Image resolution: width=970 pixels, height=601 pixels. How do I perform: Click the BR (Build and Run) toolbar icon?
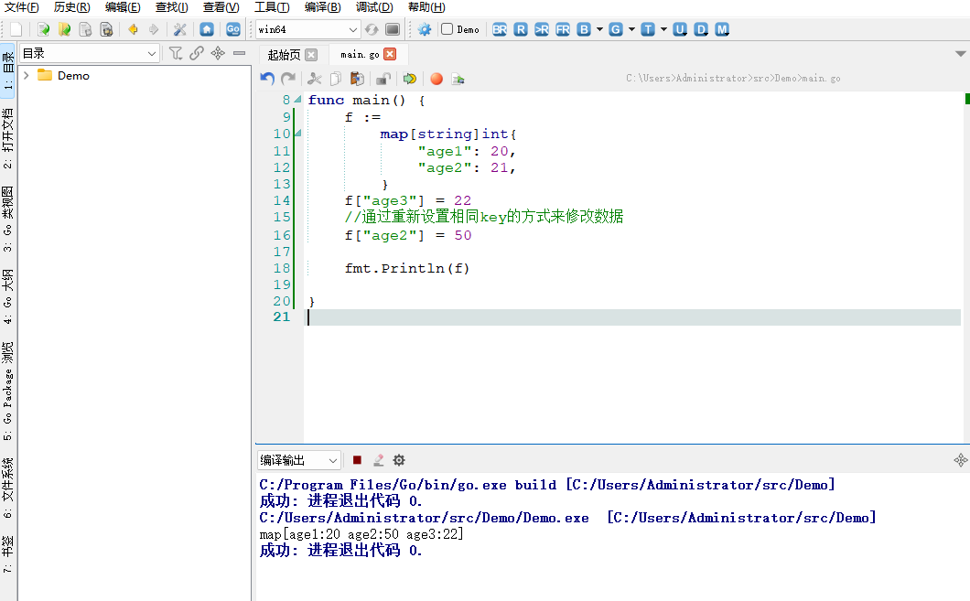(500, 29)
